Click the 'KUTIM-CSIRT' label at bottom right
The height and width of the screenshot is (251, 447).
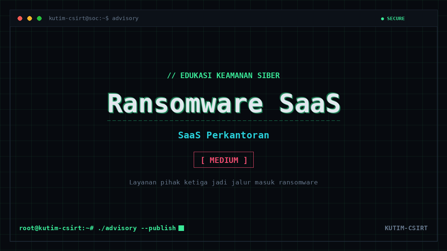[x=406, y=228]
